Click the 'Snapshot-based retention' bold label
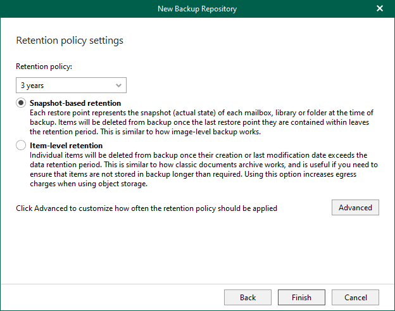 coord(75,103)
